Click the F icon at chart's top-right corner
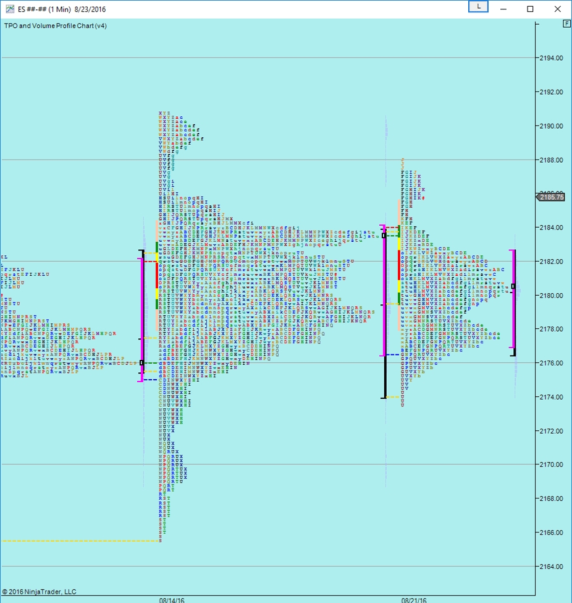Screen dimensions: 572x603 tap(566, 24)
